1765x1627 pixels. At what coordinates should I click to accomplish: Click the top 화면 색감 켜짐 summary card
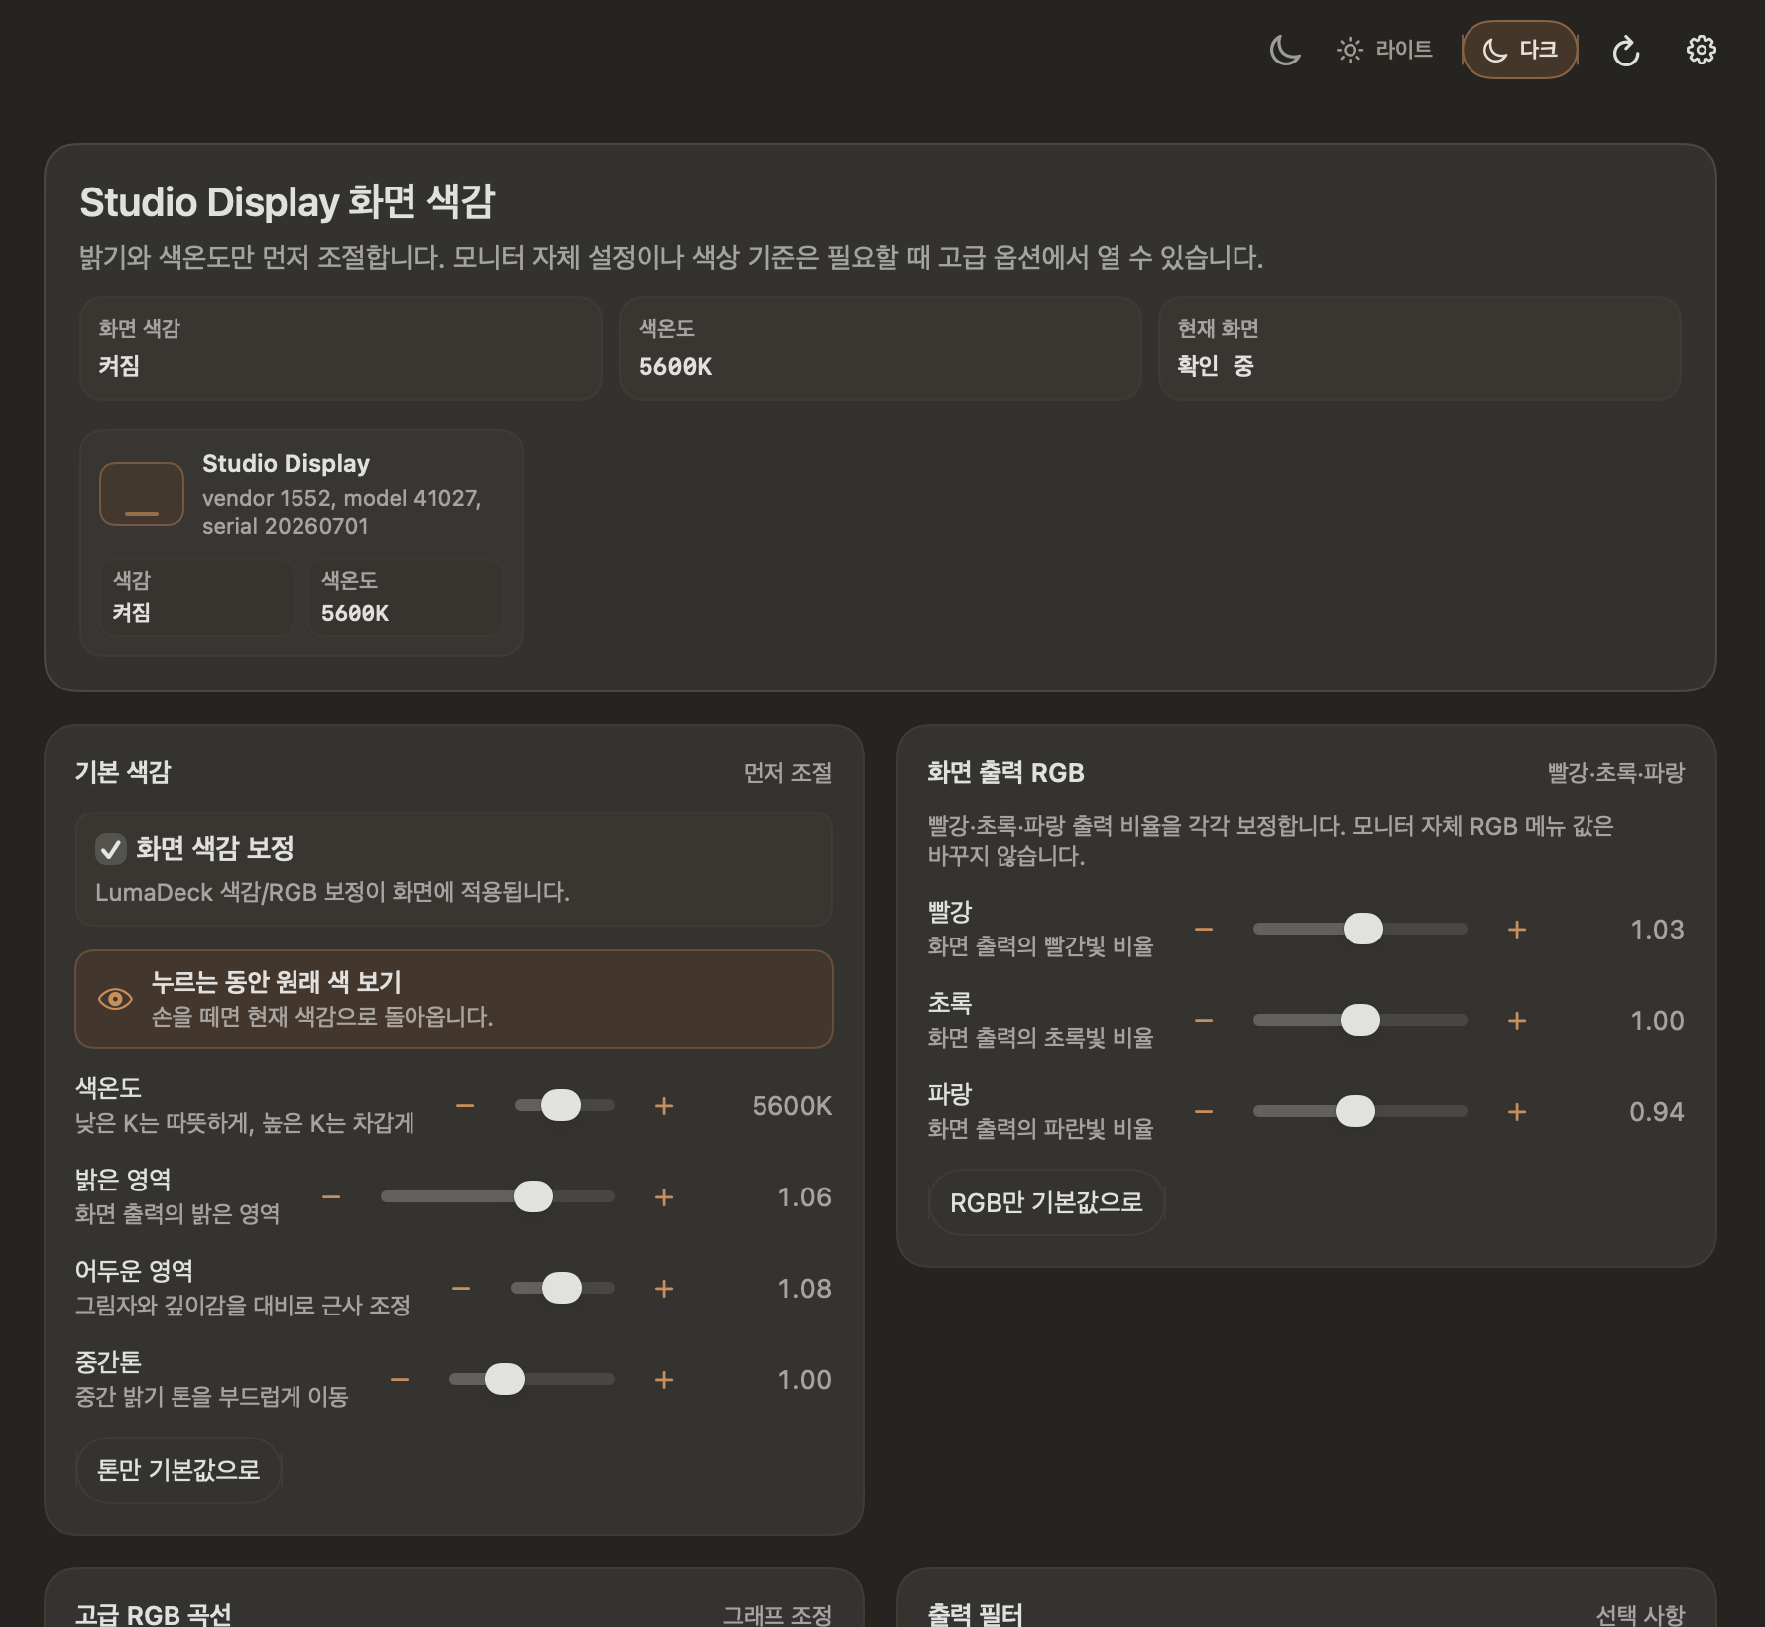(341, 348)
